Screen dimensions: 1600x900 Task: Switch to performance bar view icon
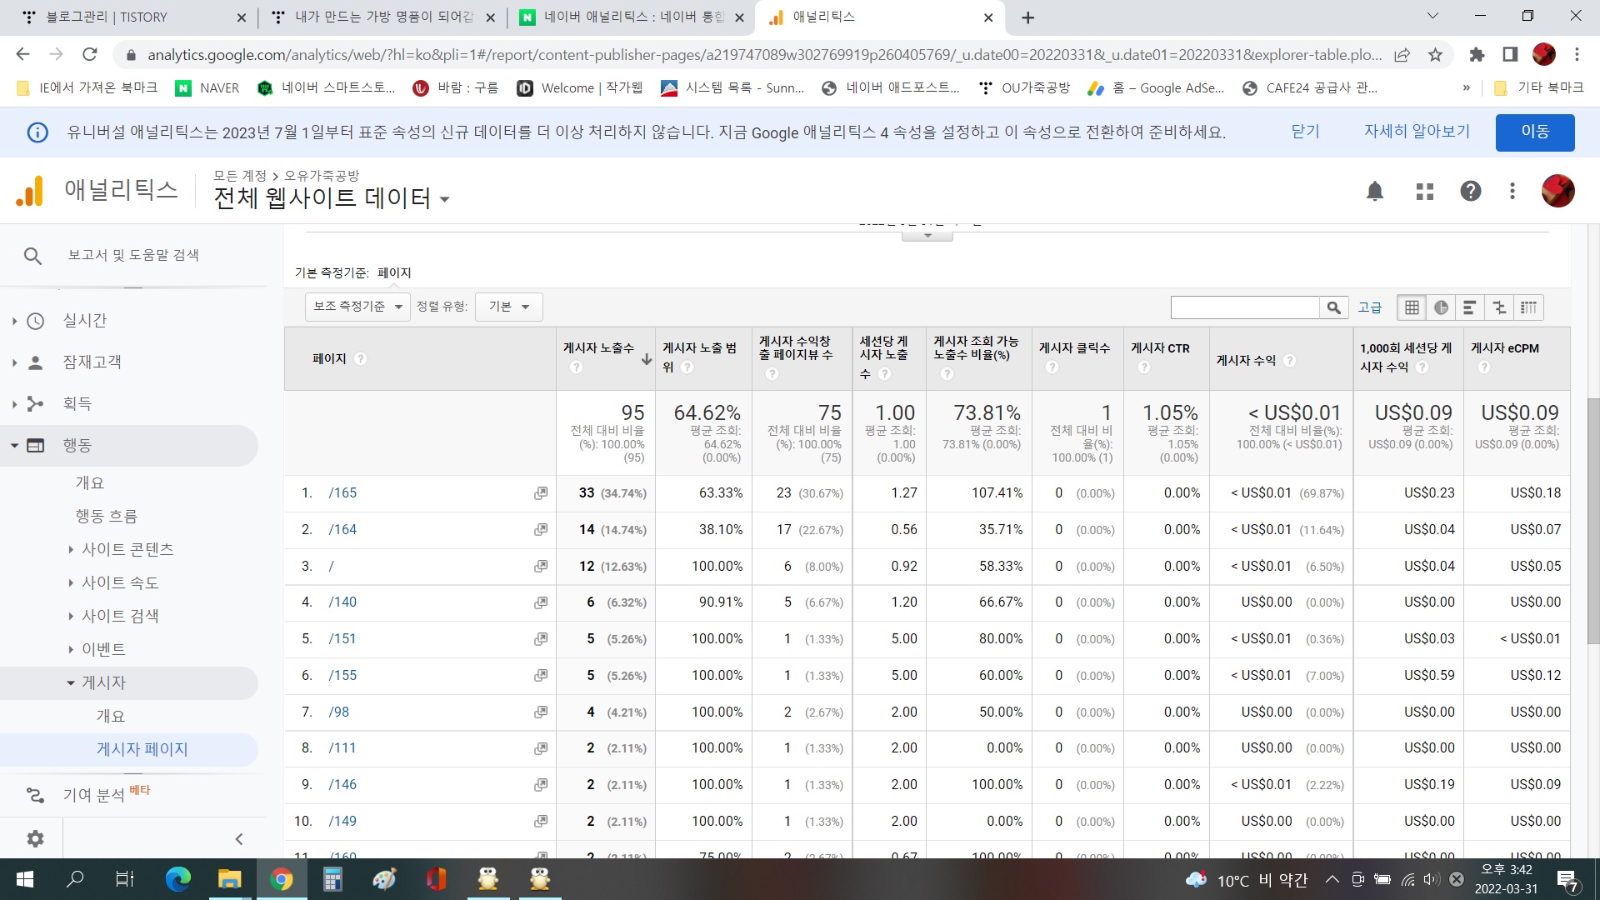1470,307
